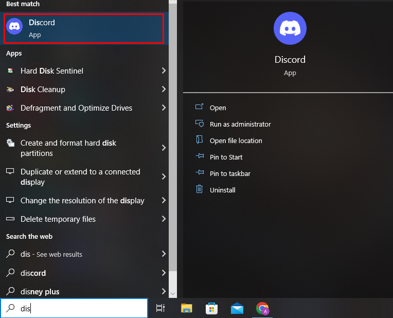The width and height of the screenshot is (393, 318).
Task: Click the magnifier icon beside discord suggestion
Action: point(10,272)
